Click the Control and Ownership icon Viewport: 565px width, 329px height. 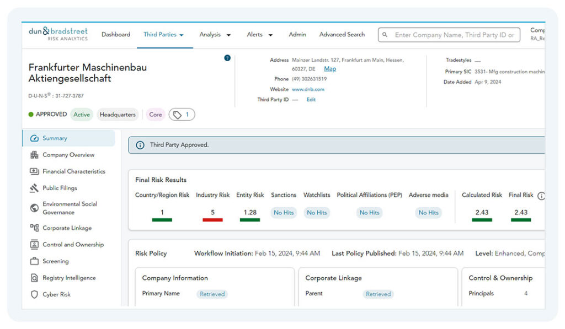click(x=34, y=245)
